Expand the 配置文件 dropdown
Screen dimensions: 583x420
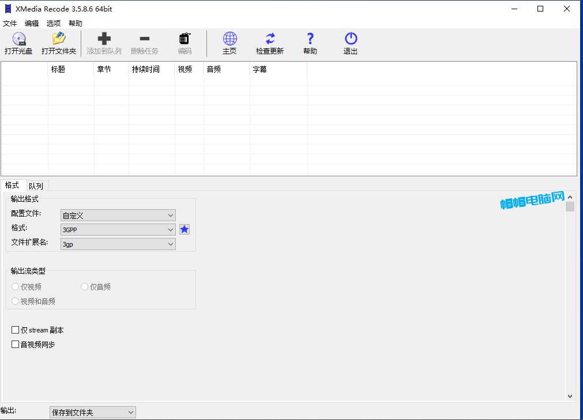tap(118, 215)
